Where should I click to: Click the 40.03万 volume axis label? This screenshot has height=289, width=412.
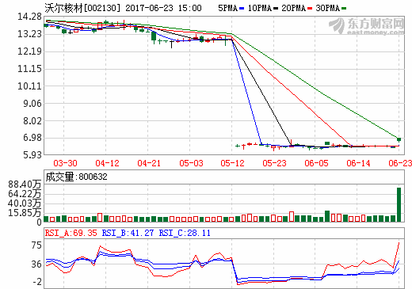(x=25, y=203)
